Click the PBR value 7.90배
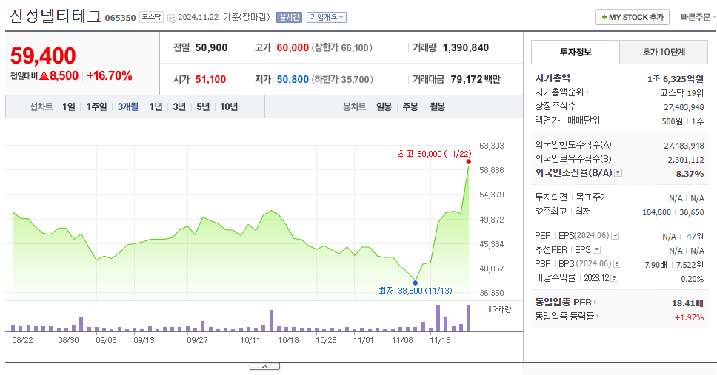 tap(656, 265)
